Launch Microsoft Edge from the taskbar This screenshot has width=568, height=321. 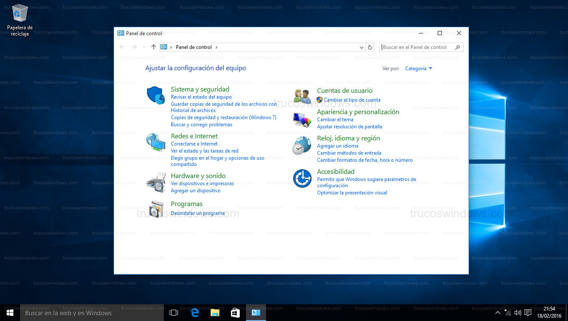tap(194, 312)
